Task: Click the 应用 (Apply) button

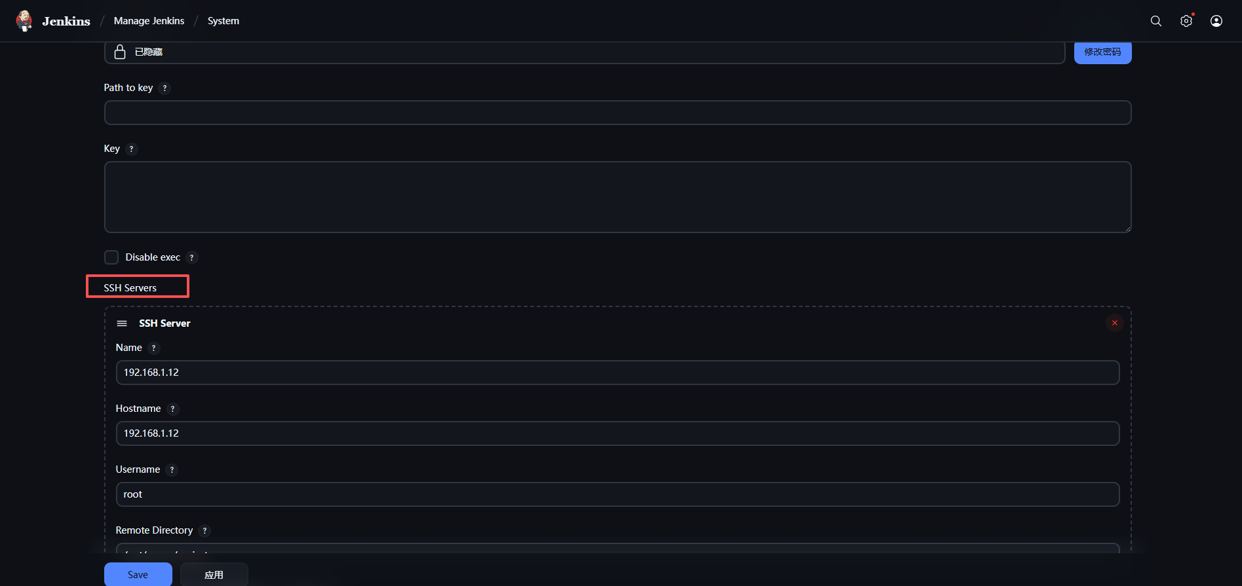Action: click(x=214, y=574)
